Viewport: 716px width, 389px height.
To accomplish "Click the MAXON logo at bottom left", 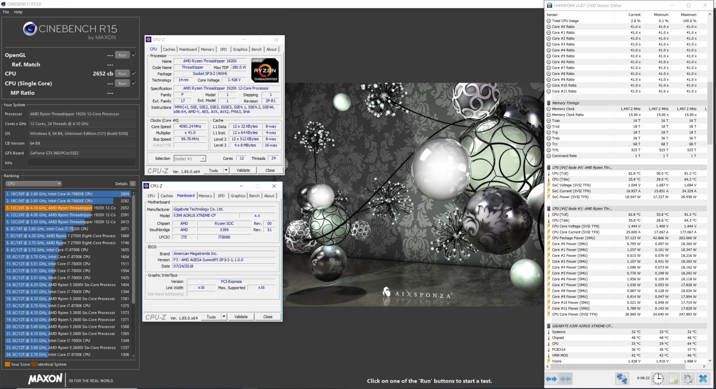I will [45, 379].
